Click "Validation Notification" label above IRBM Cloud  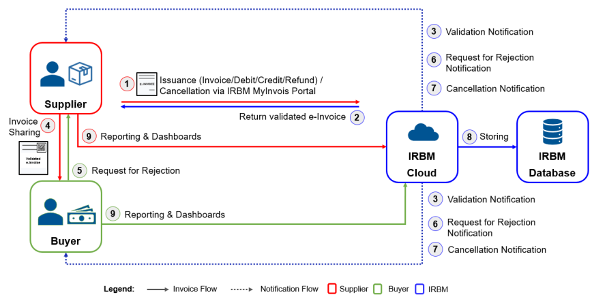(489, 32)
